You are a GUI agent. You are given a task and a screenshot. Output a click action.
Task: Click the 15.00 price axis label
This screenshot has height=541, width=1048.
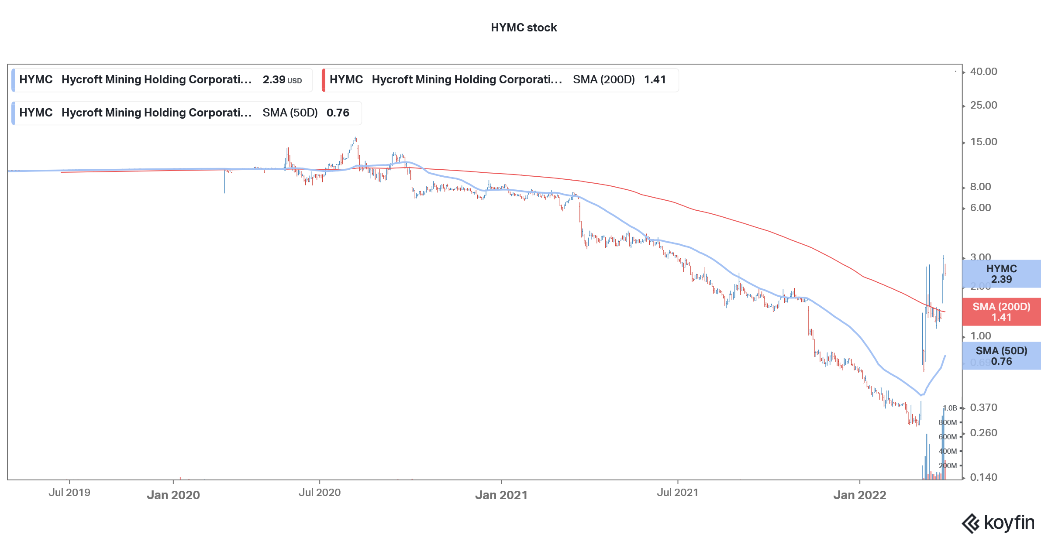pos(983,142)
